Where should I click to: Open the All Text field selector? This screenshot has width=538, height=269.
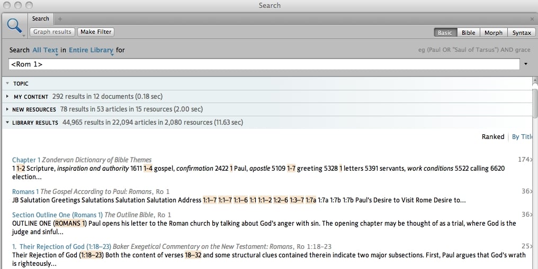(46, 50)
